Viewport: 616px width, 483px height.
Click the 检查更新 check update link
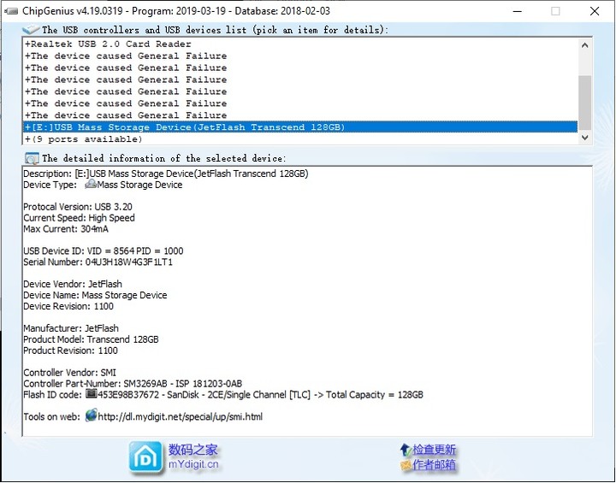coord(434,450)
